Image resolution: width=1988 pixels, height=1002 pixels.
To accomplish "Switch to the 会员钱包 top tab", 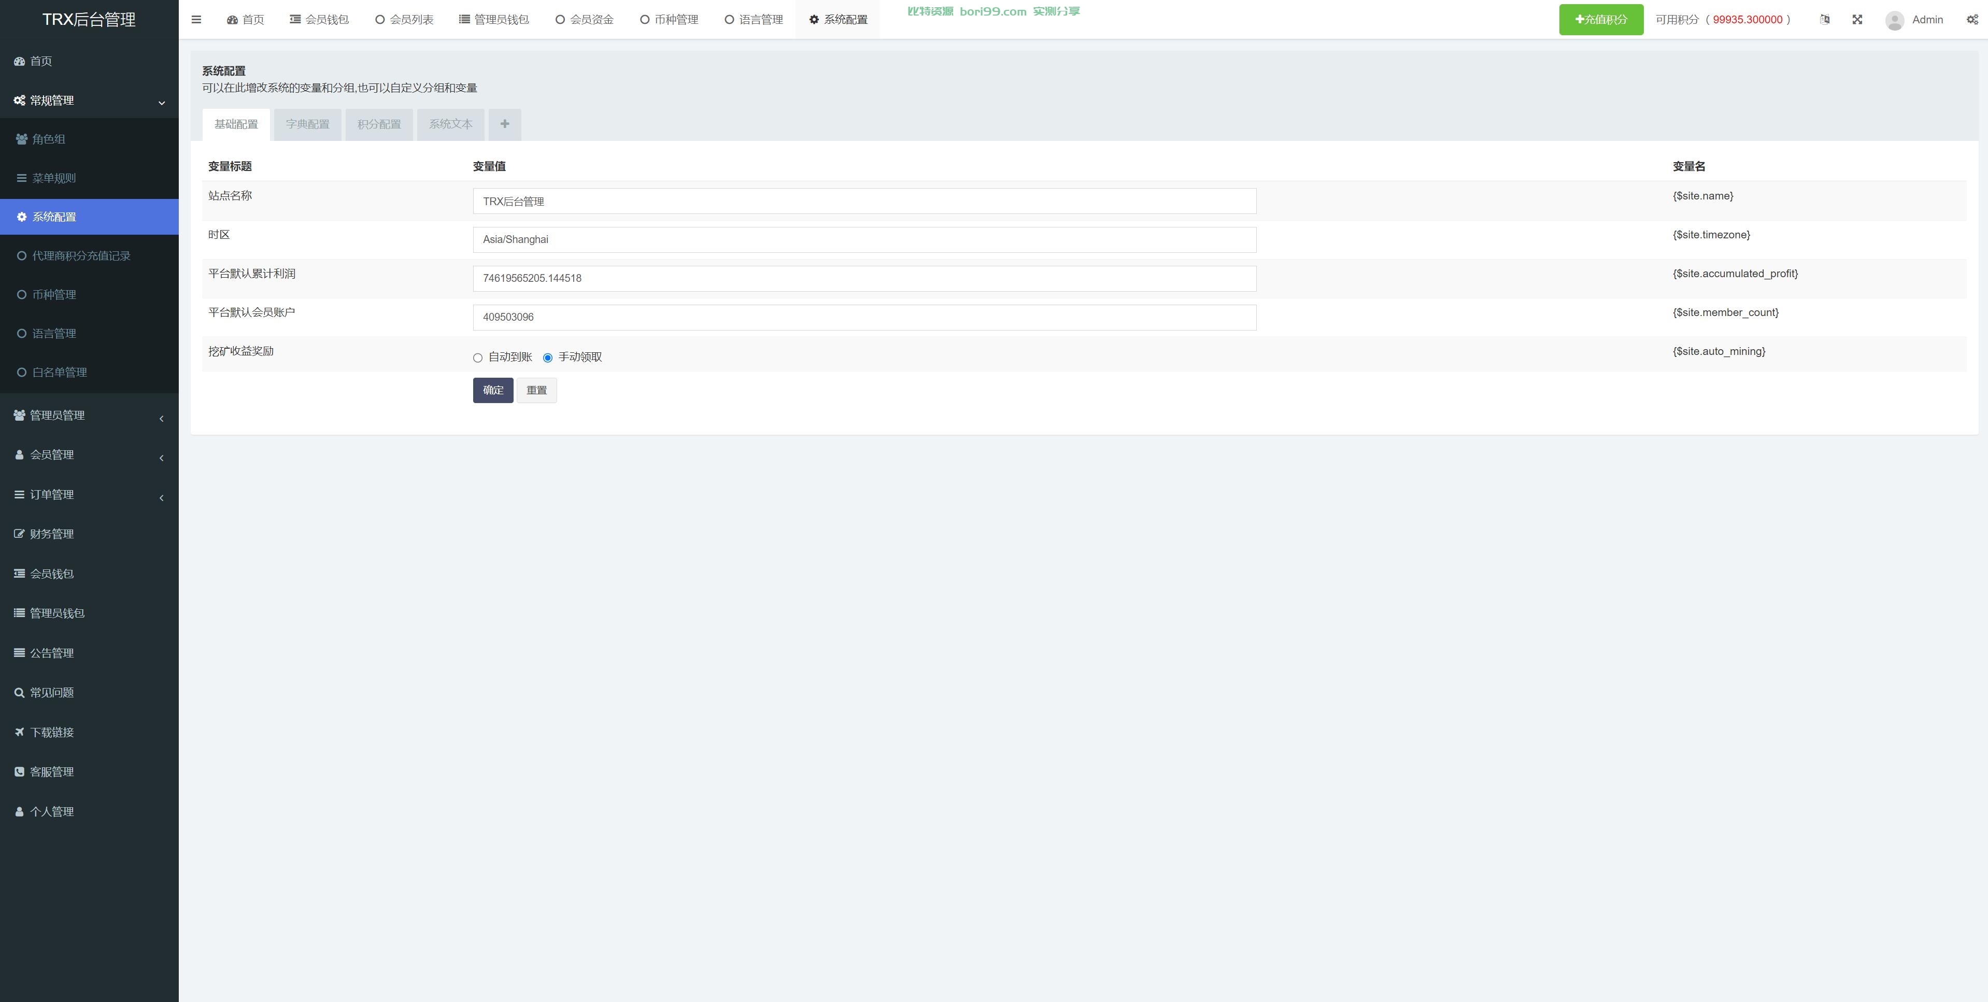I will [319, 19].
